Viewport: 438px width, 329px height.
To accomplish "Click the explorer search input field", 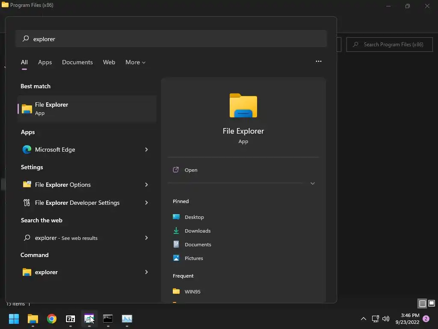I will (171, 39).
